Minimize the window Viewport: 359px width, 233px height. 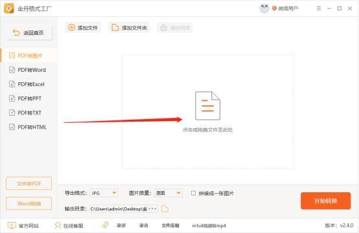tap(329, 8)
